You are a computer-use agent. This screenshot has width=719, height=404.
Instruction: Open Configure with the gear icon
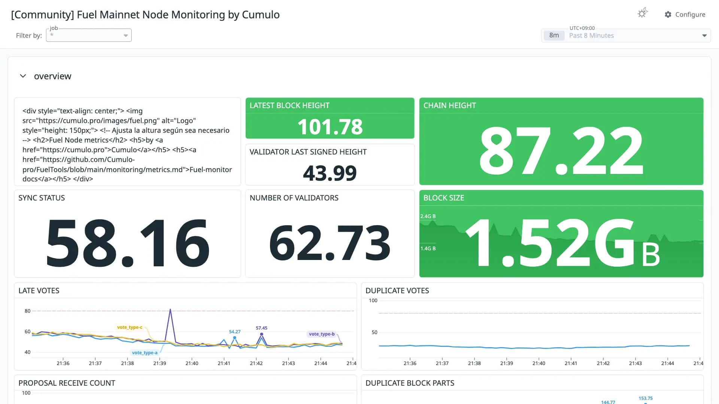click(x=668, y=15)
